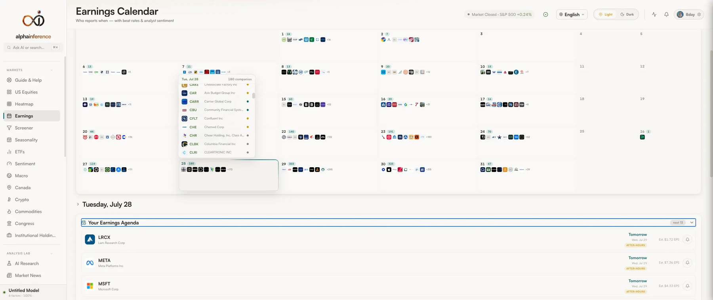Toggle the earnings alert bell for META
Viewport: 713px width, 300px height.
click(x=687, y=263)
